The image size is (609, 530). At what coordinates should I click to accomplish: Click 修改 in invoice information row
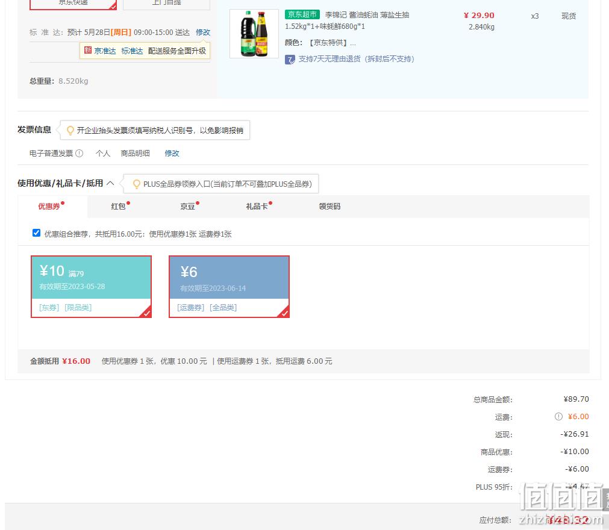pyautogui.click(x=172, y=154)
